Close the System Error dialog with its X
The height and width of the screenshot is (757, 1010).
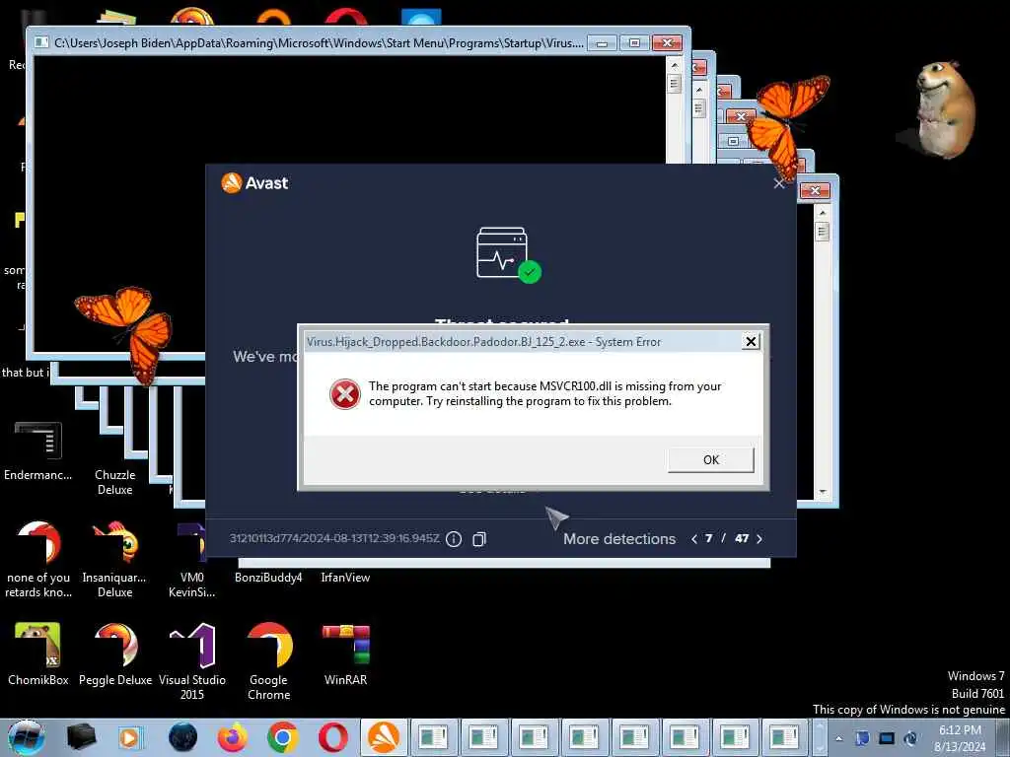pos(751,341)
